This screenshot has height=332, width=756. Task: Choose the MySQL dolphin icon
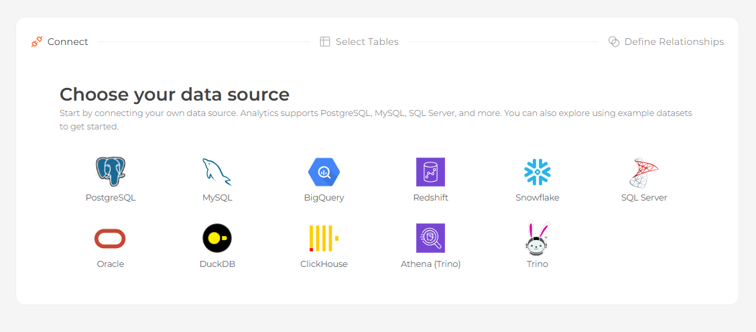[217, 172]
